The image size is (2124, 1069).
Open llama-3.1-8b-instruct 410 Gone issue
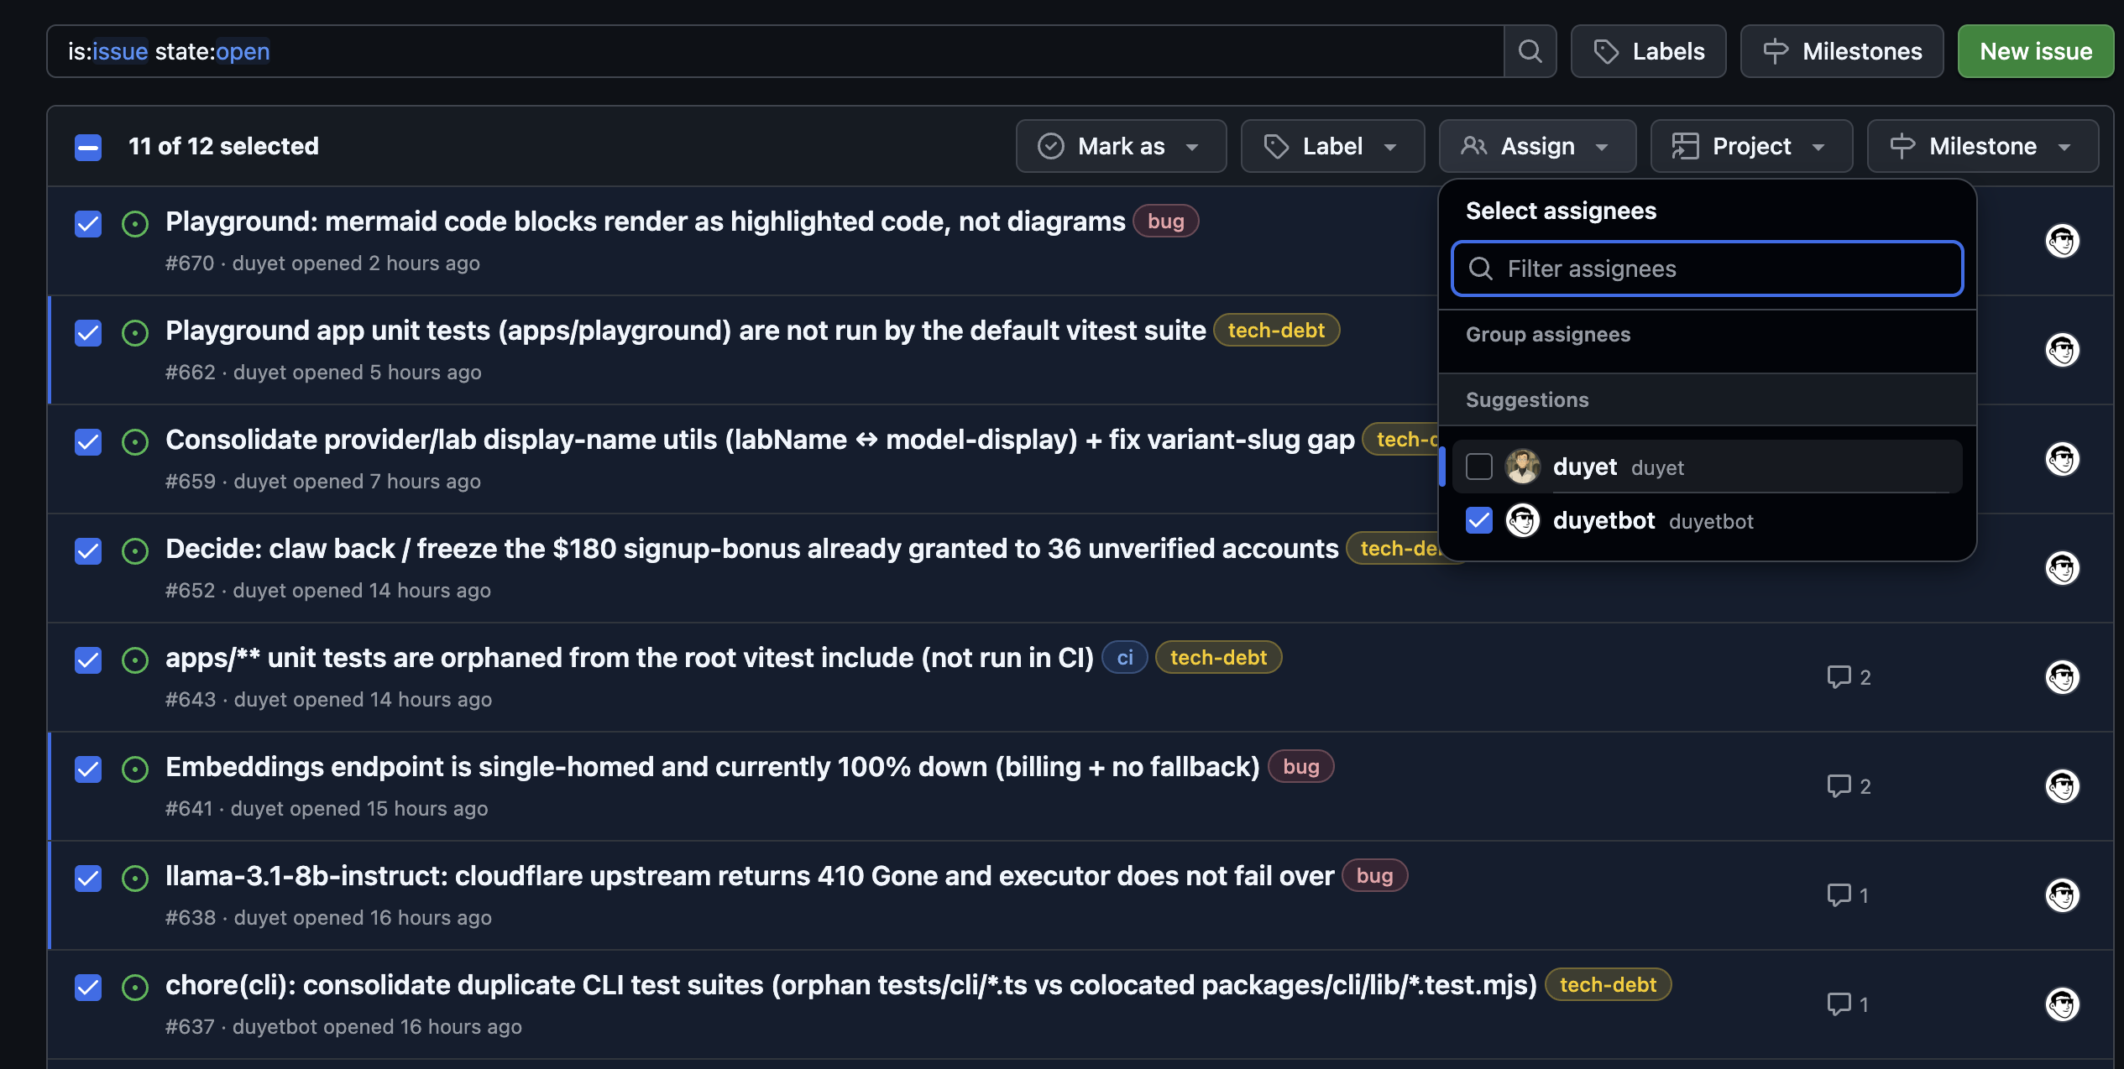click(749, 876)
